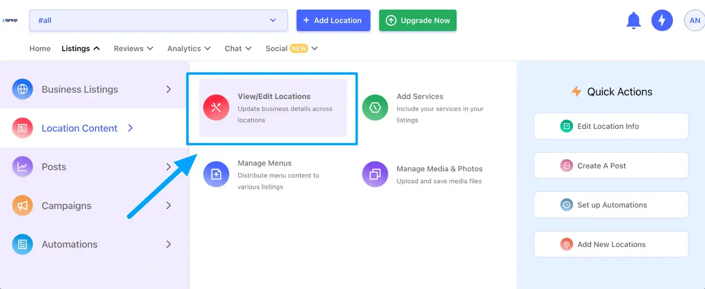This screenshot has height=289, width=705.
Task: Expand Location Content chevron arrow
Action: (130, 128)
